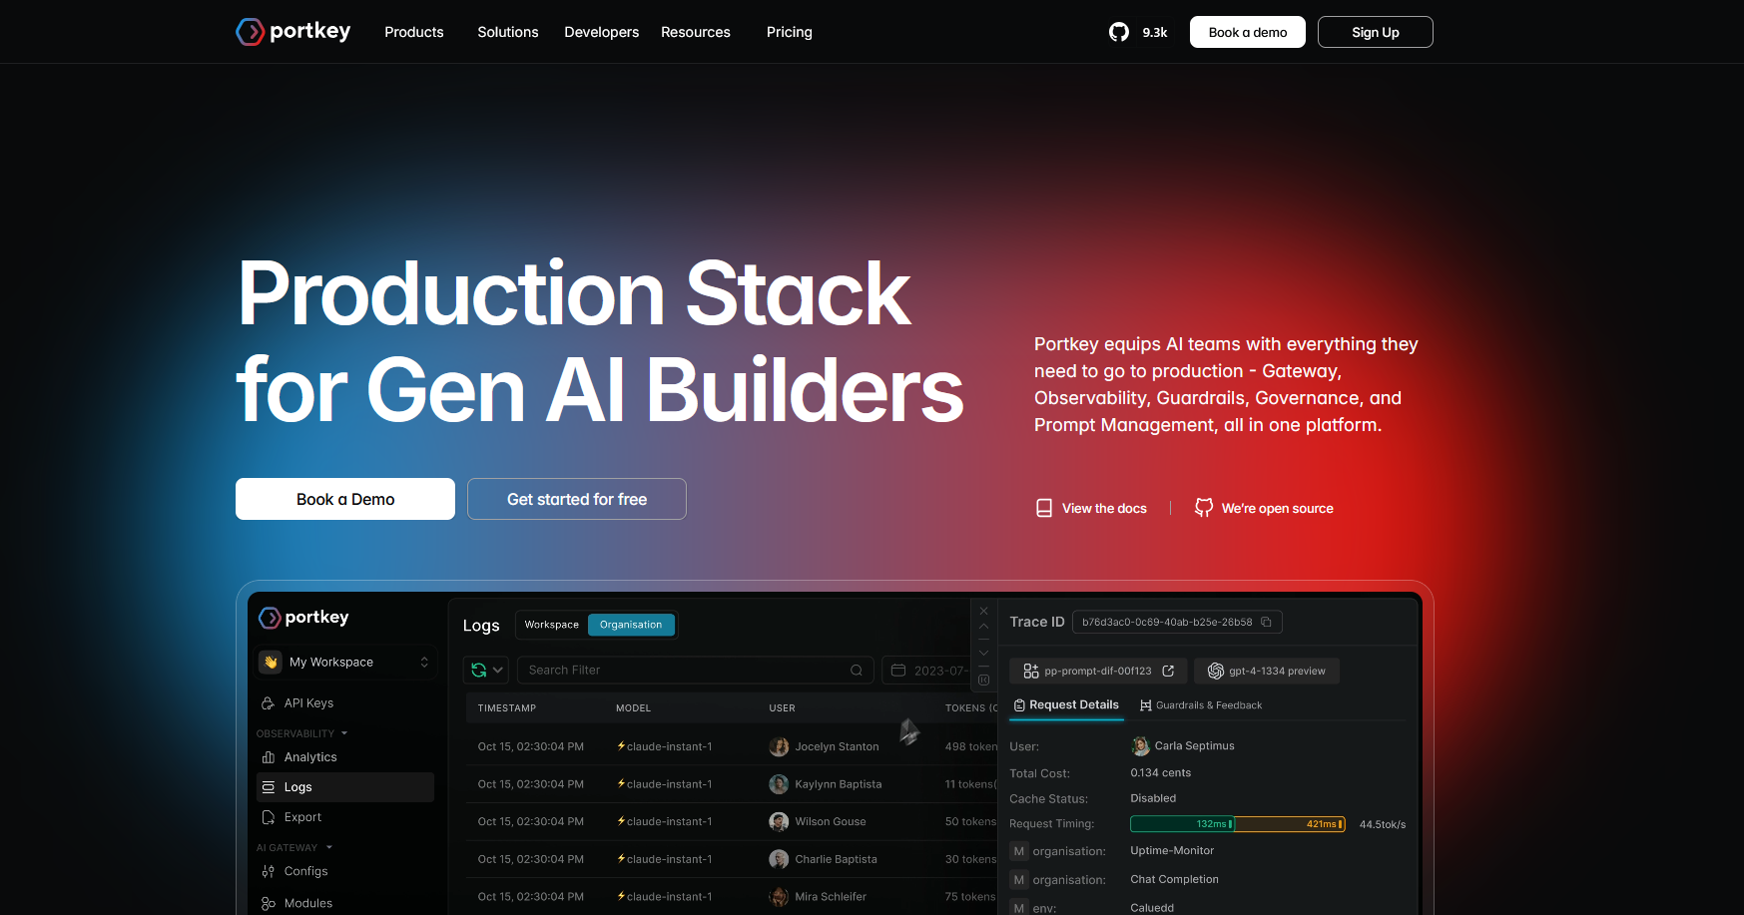The width and height of the screenshot is (1744, 915).
Task: Go to the previous trace with the up arrow
Action: 983,627
